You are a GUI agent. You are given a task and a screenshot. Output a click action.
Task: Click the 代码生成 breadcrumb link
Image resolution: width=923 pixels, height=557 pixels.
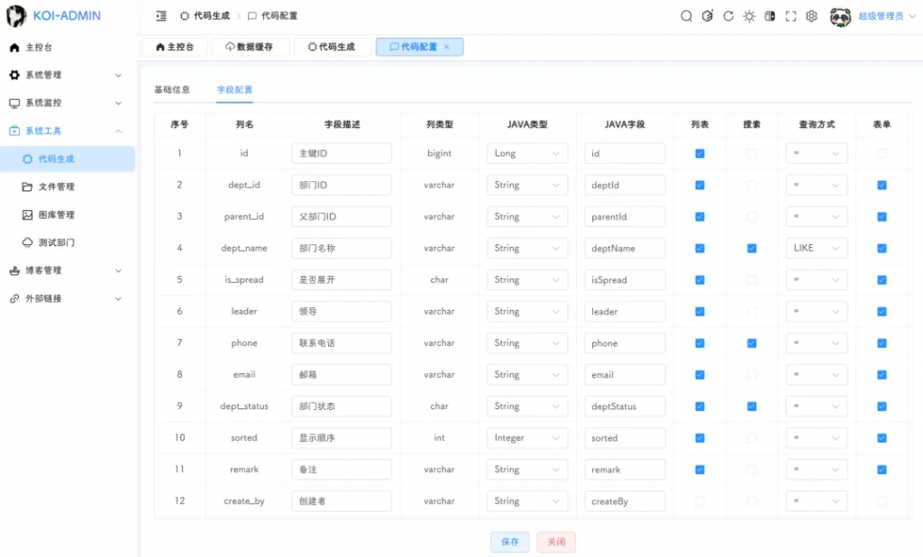click(211, 16)
